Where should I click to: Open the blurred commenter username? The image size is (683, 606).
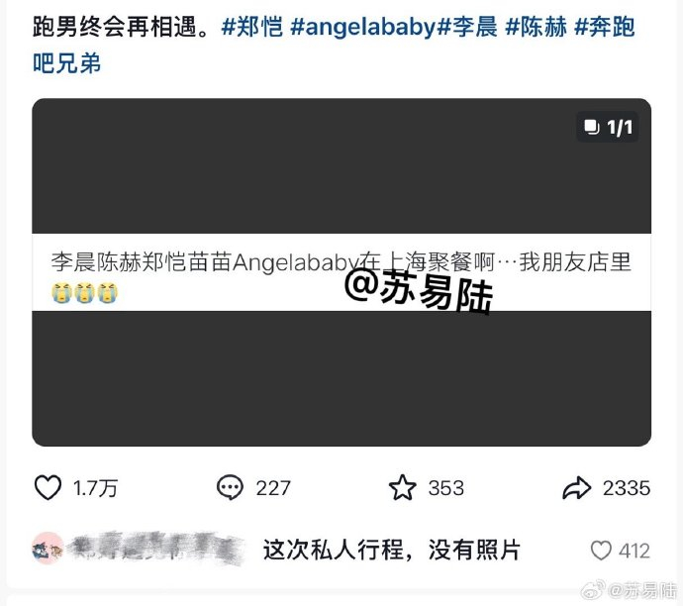point(156,549)
